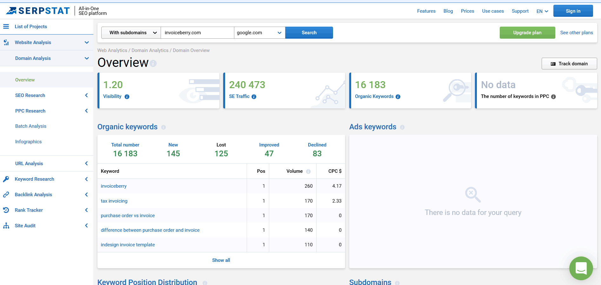Focus the domain input field invoiceberry.com
The width and height of the screenshot is (601, 285).
click(197, 33)
